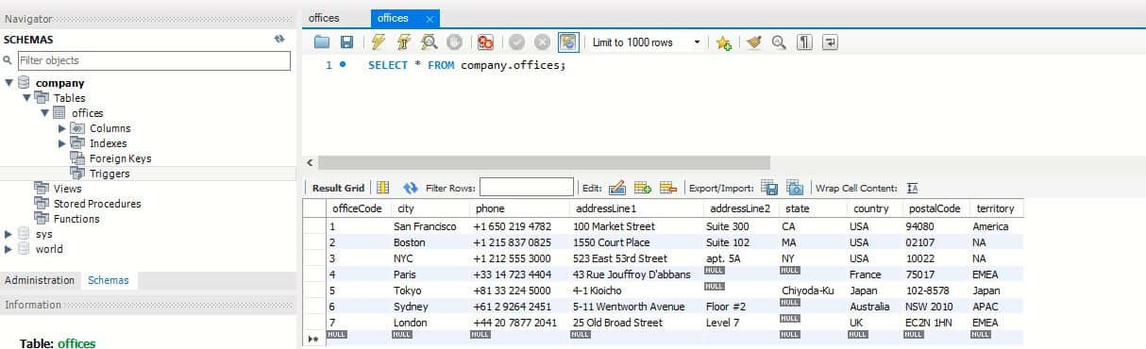Viewport: 1146px width, 349px height.
Task: Open find panel magnifier icon
Action: 779,42
